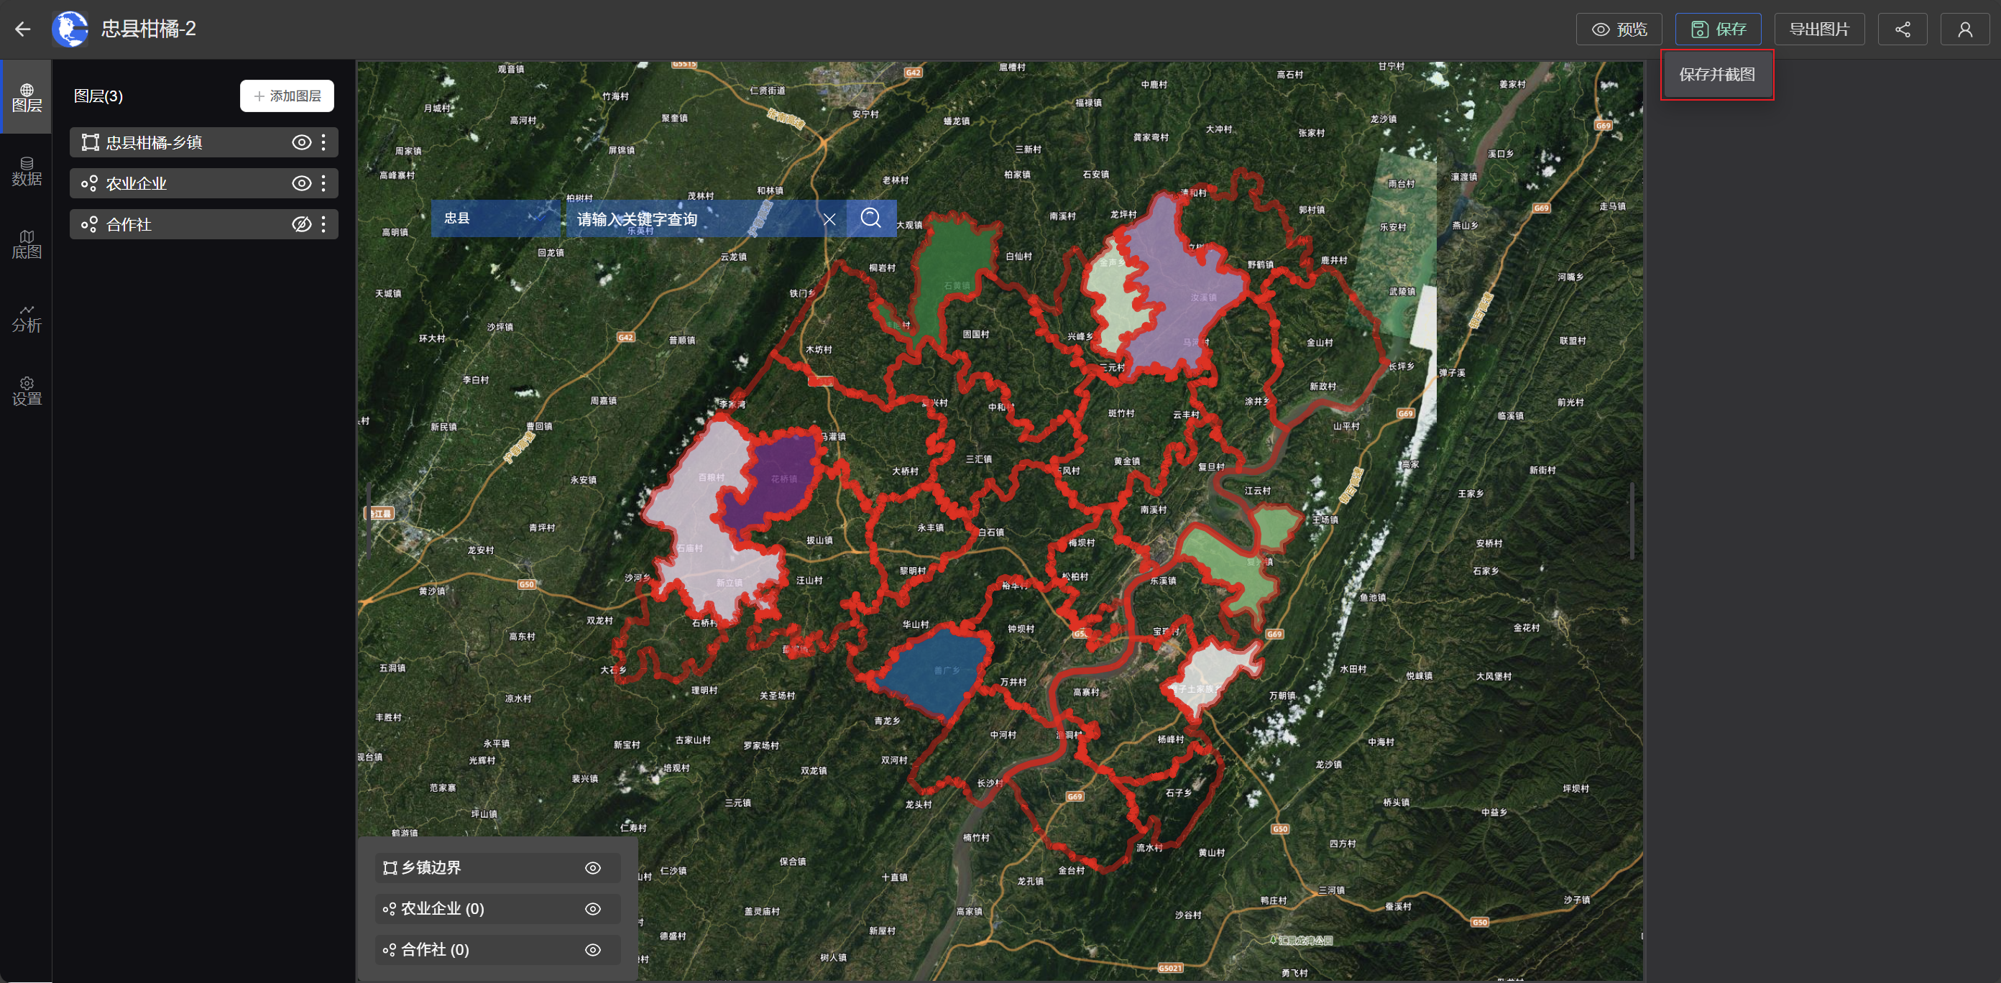Show the hidden 合作社 layer
The height and width of the screenshot is (983, 2001).
(301, 224)
